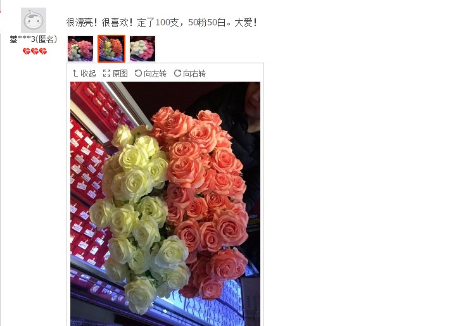Click the last red heart rating icon
The width and height of the screenshot is (475, 326).
tap(43, 51)
